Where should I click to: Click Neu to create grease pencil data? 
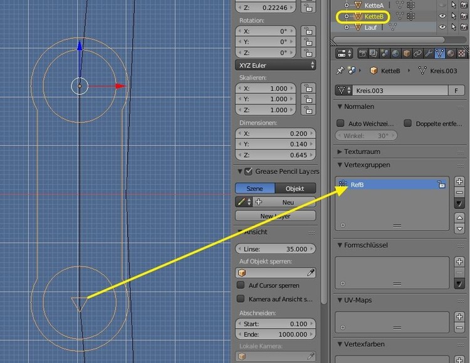click(x=285, y=202)
